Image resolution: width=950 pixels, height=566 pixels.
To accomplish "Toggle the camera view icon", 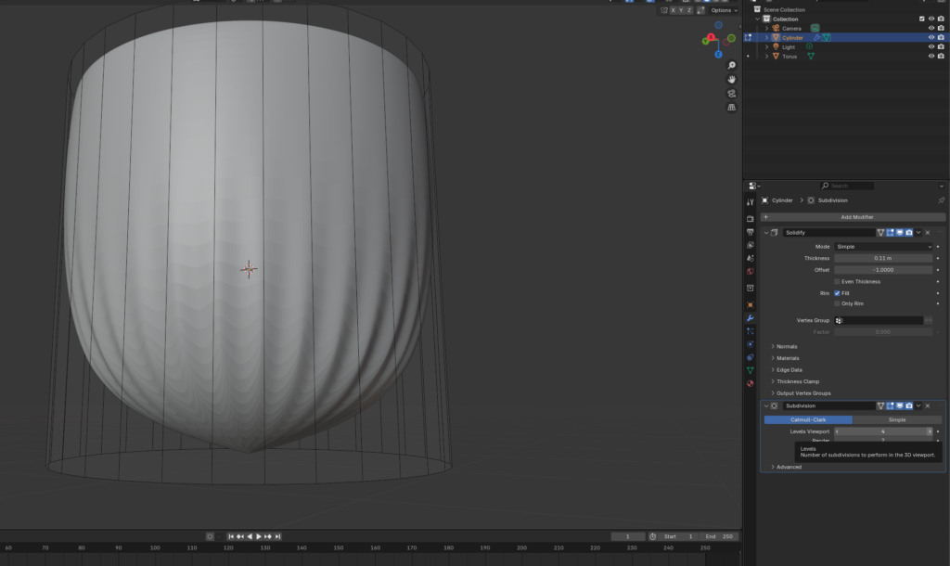I will (732, 93).
